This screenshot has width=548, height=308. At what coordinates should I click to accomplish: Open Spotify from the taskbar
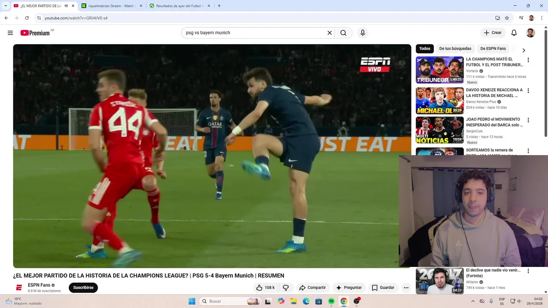click(331, 301)
